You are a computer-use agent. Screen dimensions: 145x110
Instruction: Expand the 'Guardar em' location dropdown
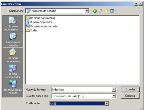click(87, 11)
